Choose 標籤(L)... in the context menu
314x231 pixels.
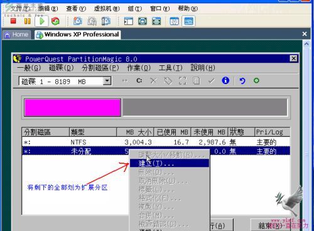[170, 190]
